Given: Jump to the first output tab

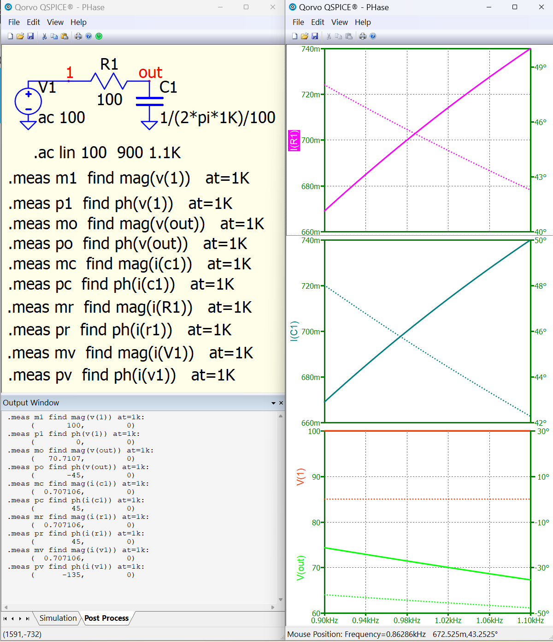Looking at the screenshot, I should 5,618.
